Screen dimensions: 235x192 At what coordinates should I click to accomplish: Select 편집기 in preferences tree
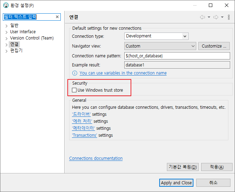coord(16,51)
